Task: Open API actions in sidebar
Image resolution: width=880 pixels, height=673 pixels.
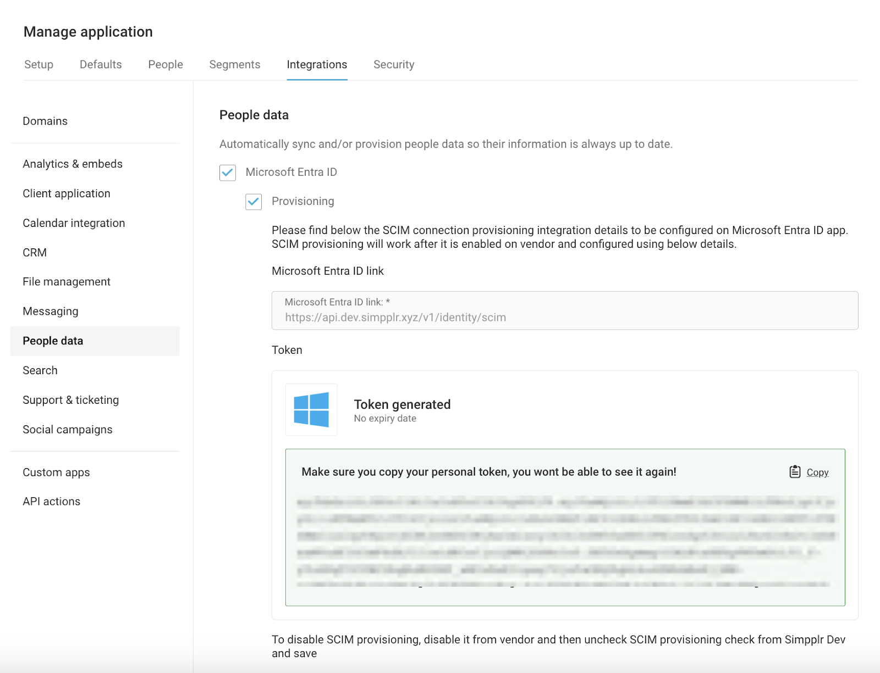Action: click(x=52, y=502)
